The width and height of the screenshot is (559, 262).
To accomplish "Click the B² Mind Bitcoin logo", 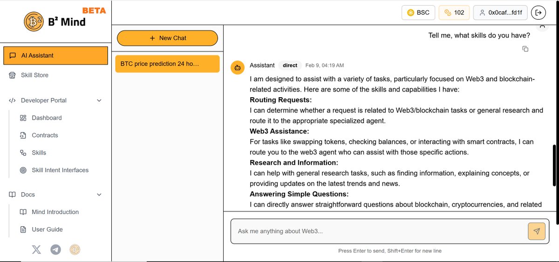I will click(x=34, y=21).
